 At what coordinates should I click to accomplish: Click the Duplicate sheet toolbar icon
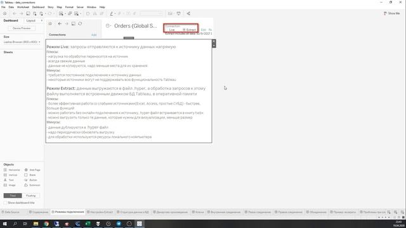tap(70, 13)
